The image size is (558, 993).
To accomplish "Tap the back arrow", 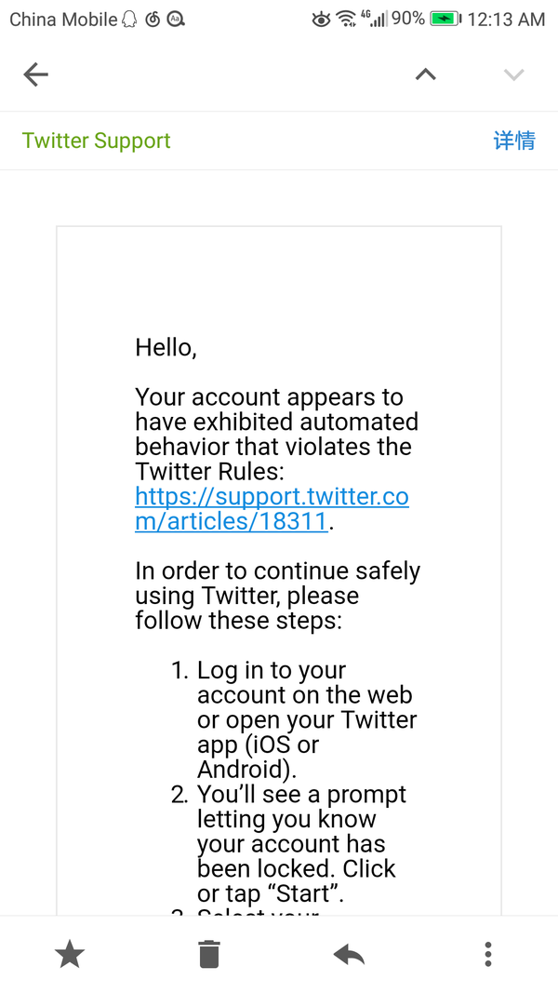I will [x=35, y=74].
